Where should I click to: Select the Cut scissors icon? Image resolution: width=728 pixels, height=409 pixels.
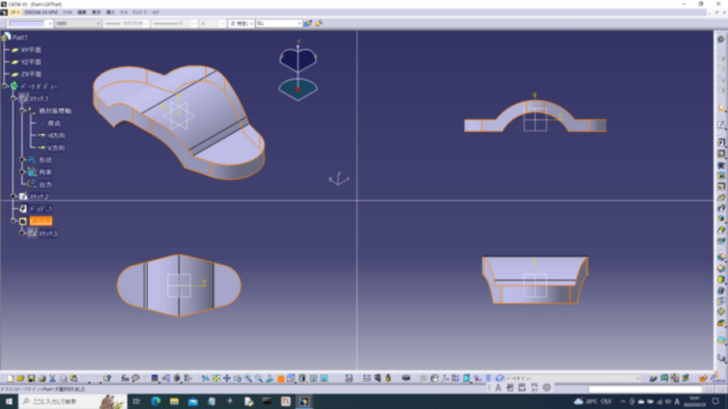click(52, 379)
